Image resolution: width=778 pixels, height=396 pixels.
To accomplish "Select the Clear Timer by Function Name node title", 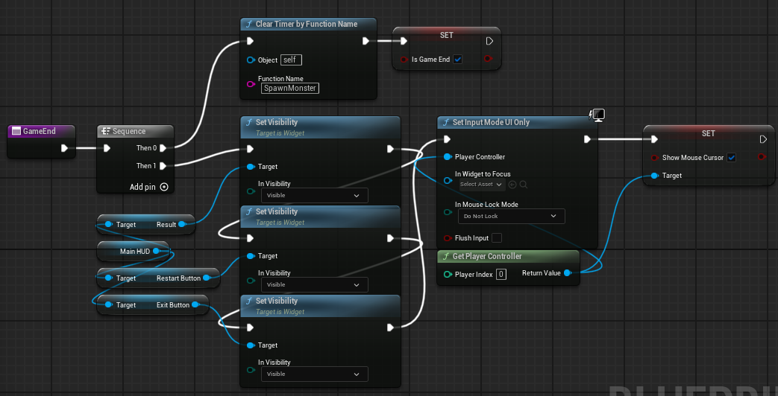I will click(x=307, y=25).
